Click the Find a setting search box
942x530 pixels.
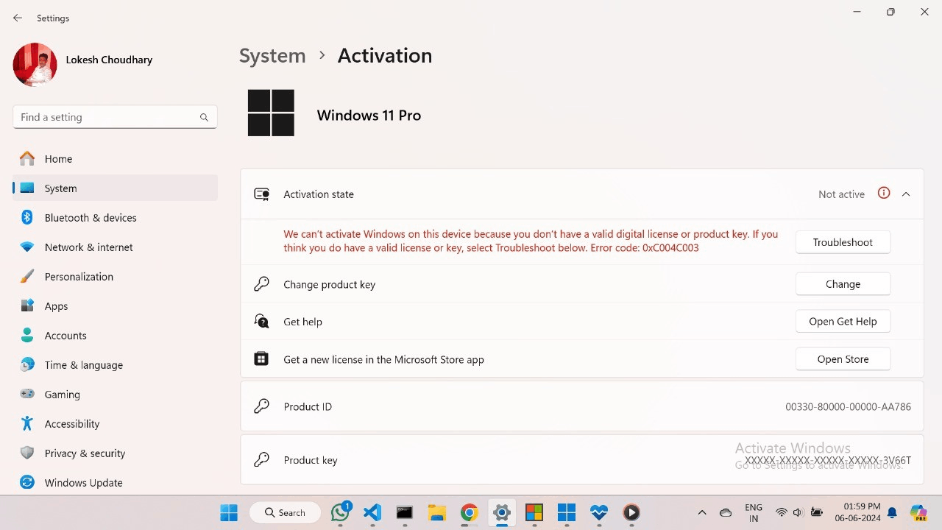point(115,117)
